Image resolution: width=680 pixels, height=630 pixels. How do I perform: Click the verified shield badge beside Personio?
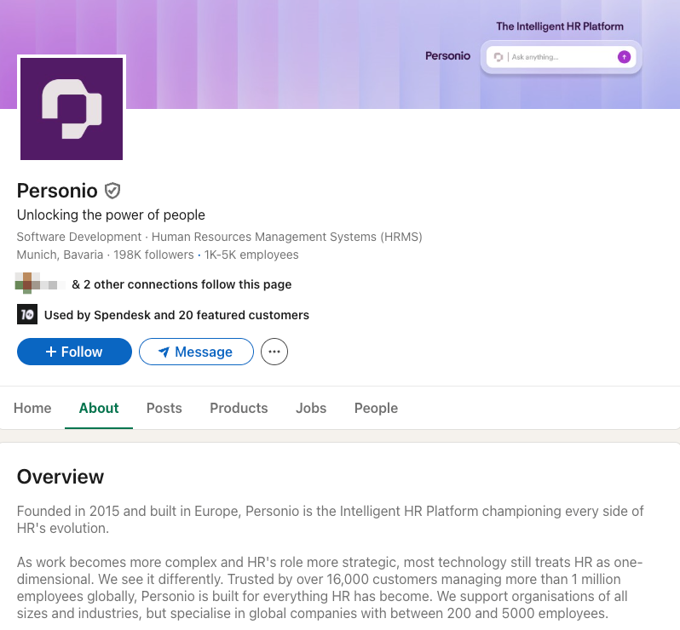pos(112,191)
